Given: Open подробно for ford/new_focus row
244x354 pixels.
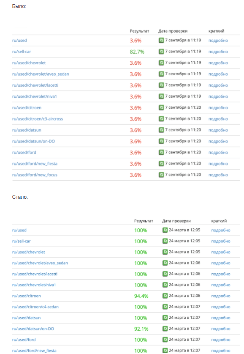Looking at the screenshot, I should tap(218, 175).
